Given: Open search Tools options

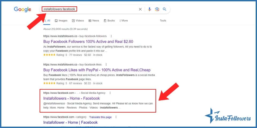Looking at the screenshot, I should click(x=163, y=21).
